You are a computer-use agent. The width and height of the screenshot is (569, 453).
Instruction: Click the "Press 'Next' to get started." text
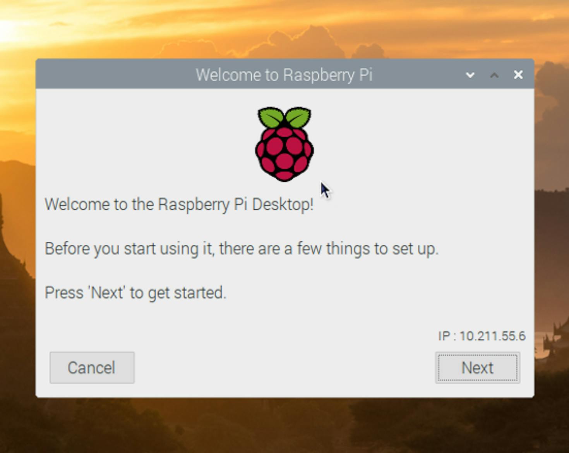tap(135, 293)
